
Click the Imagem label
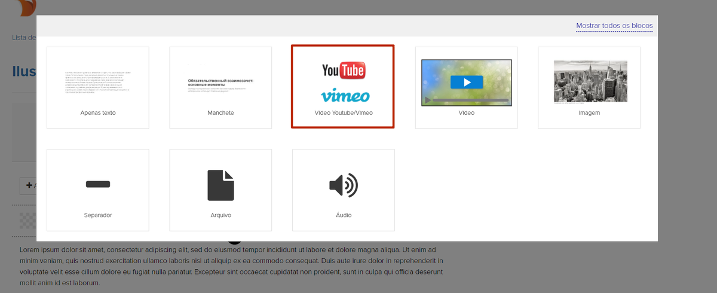pos(589,112)
